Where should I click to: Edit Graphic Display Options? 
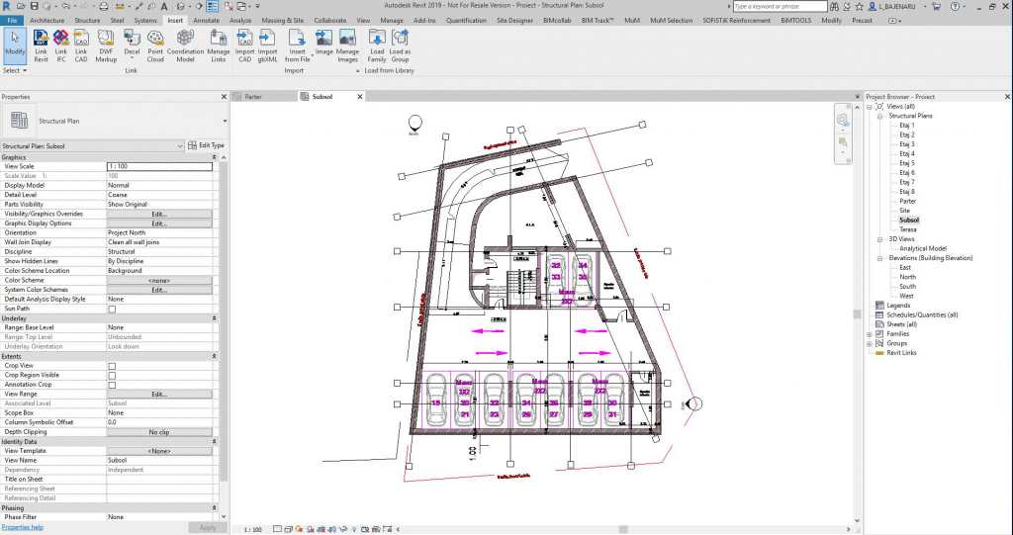159,223
